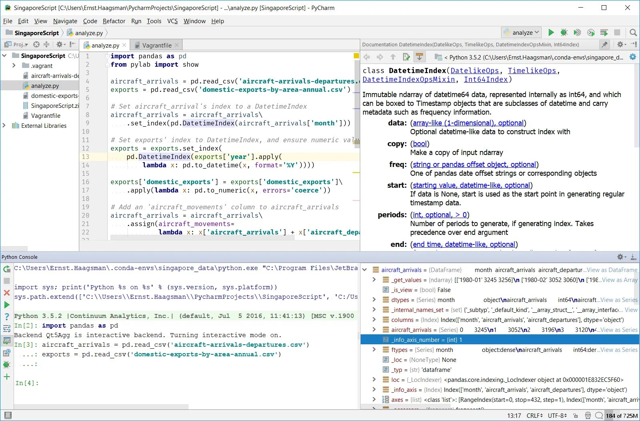This screenshot has width=640, height=421.
Task: Follow the DatelikeOps documentation link
Action: tap(475, 71)
